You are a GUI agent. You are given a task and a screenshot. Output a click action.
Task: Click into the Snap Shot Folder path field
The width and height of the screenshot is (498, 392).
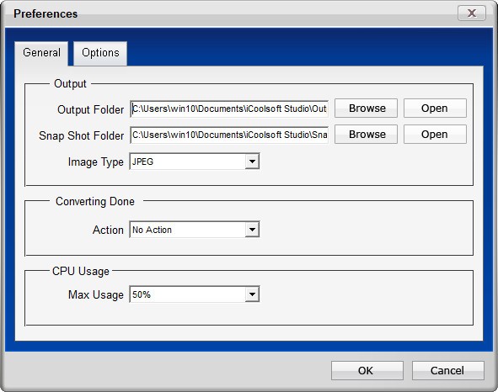[x=229, y=135]
